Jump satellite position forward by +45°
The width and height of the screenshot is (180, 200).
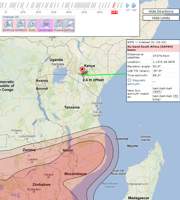pos(134,6)
